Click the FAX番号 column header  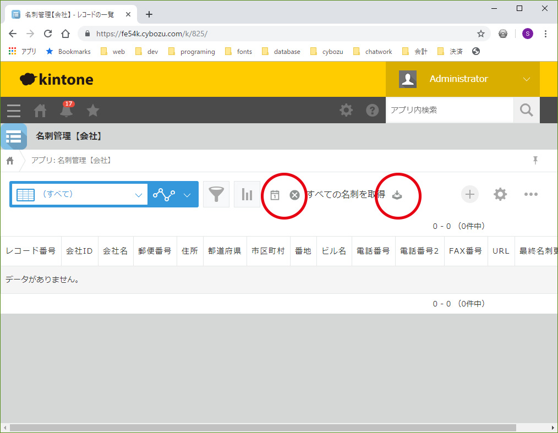pyautogui.click(x=466, y=251)
